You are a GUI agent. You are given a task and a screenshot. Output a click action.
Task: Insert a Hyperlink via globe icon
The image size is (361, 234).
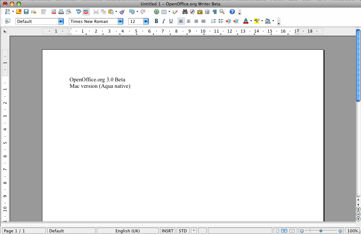[x=157, y=12]
